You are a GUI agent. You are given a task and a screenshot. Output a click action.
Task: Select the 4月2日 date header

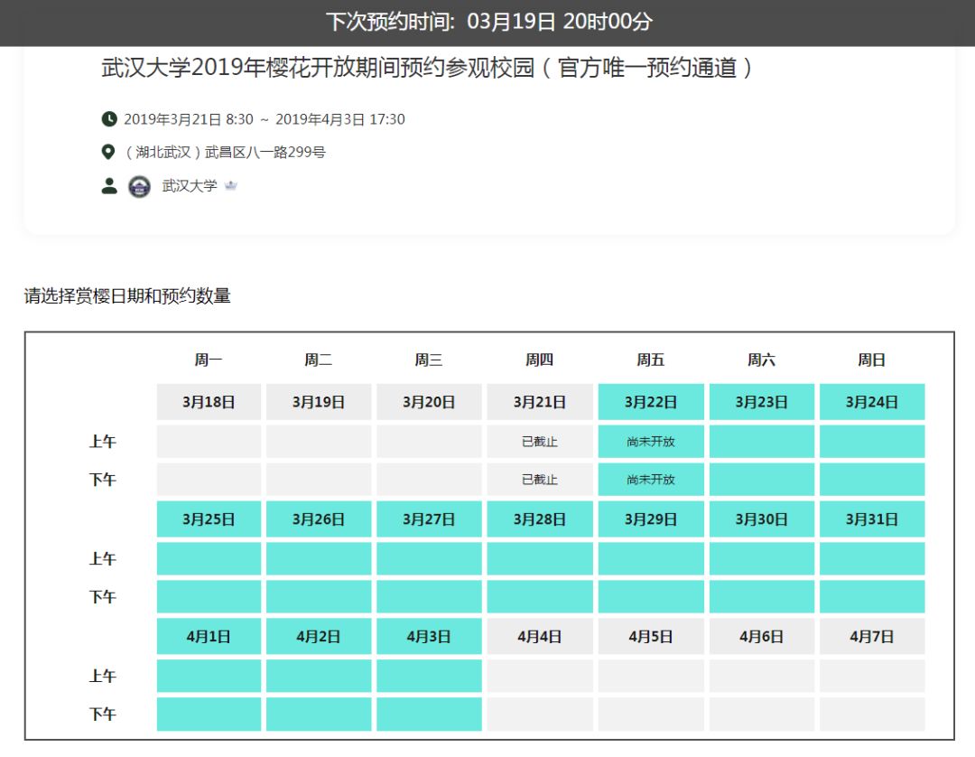[x=319, y=636]
